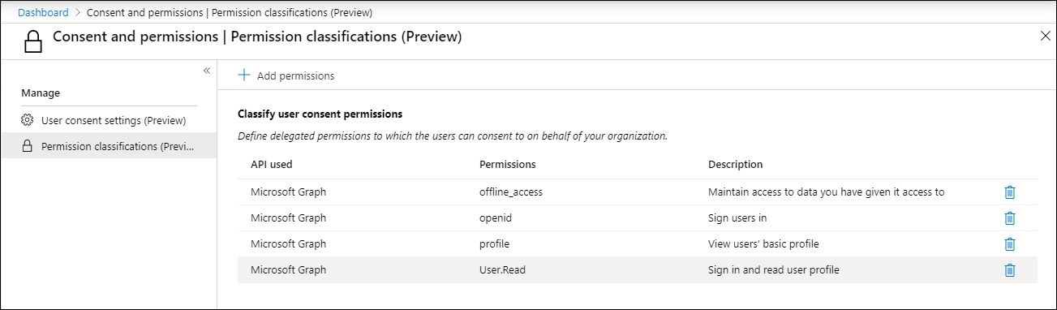This screenshot has height=310, width=1057.
Task: Open User consent settings (Preview)
Action: [114, 121]
